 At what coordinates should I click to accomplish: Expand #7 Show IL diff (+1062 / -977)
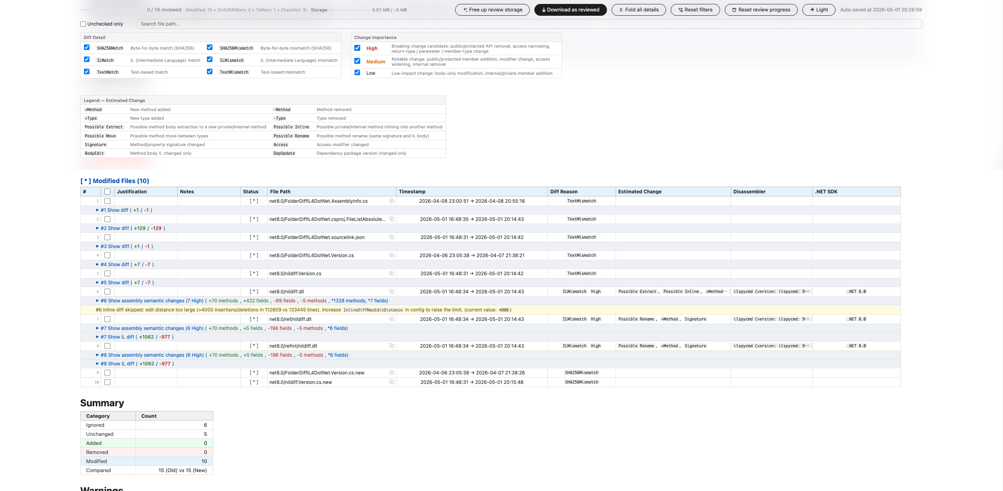[135, 337]
